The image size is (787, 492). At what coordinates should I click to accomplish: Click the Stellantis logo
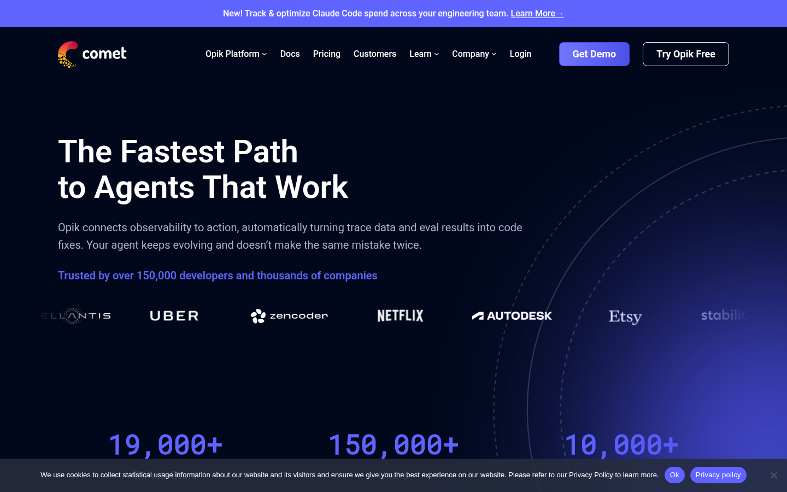(76, 316)
